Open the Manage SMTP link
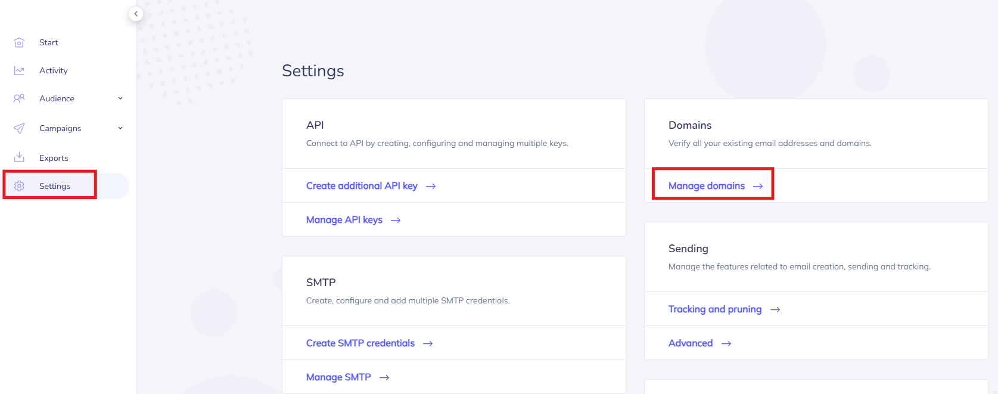Screen dimensions: 998x394 click(338, 377)
